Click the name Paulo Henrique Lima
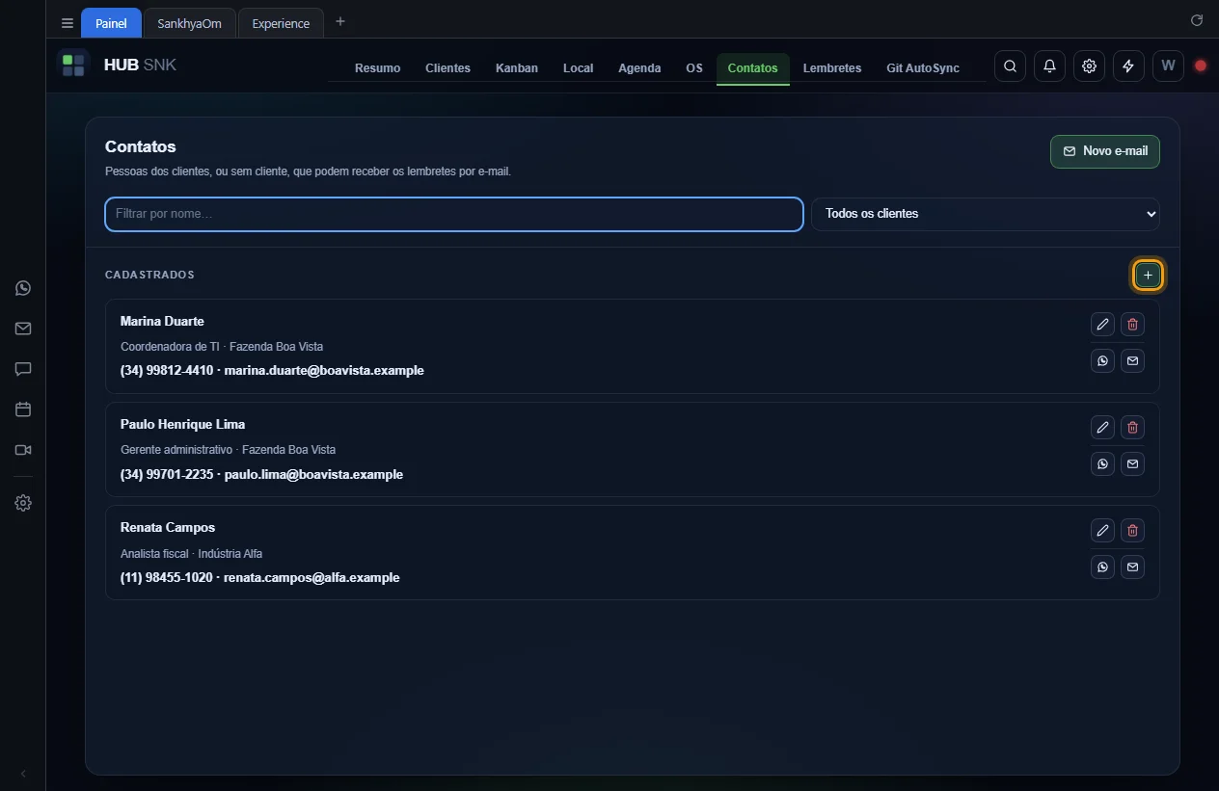This screenshot has height=791, width=1219. click(x=182, y=424)
